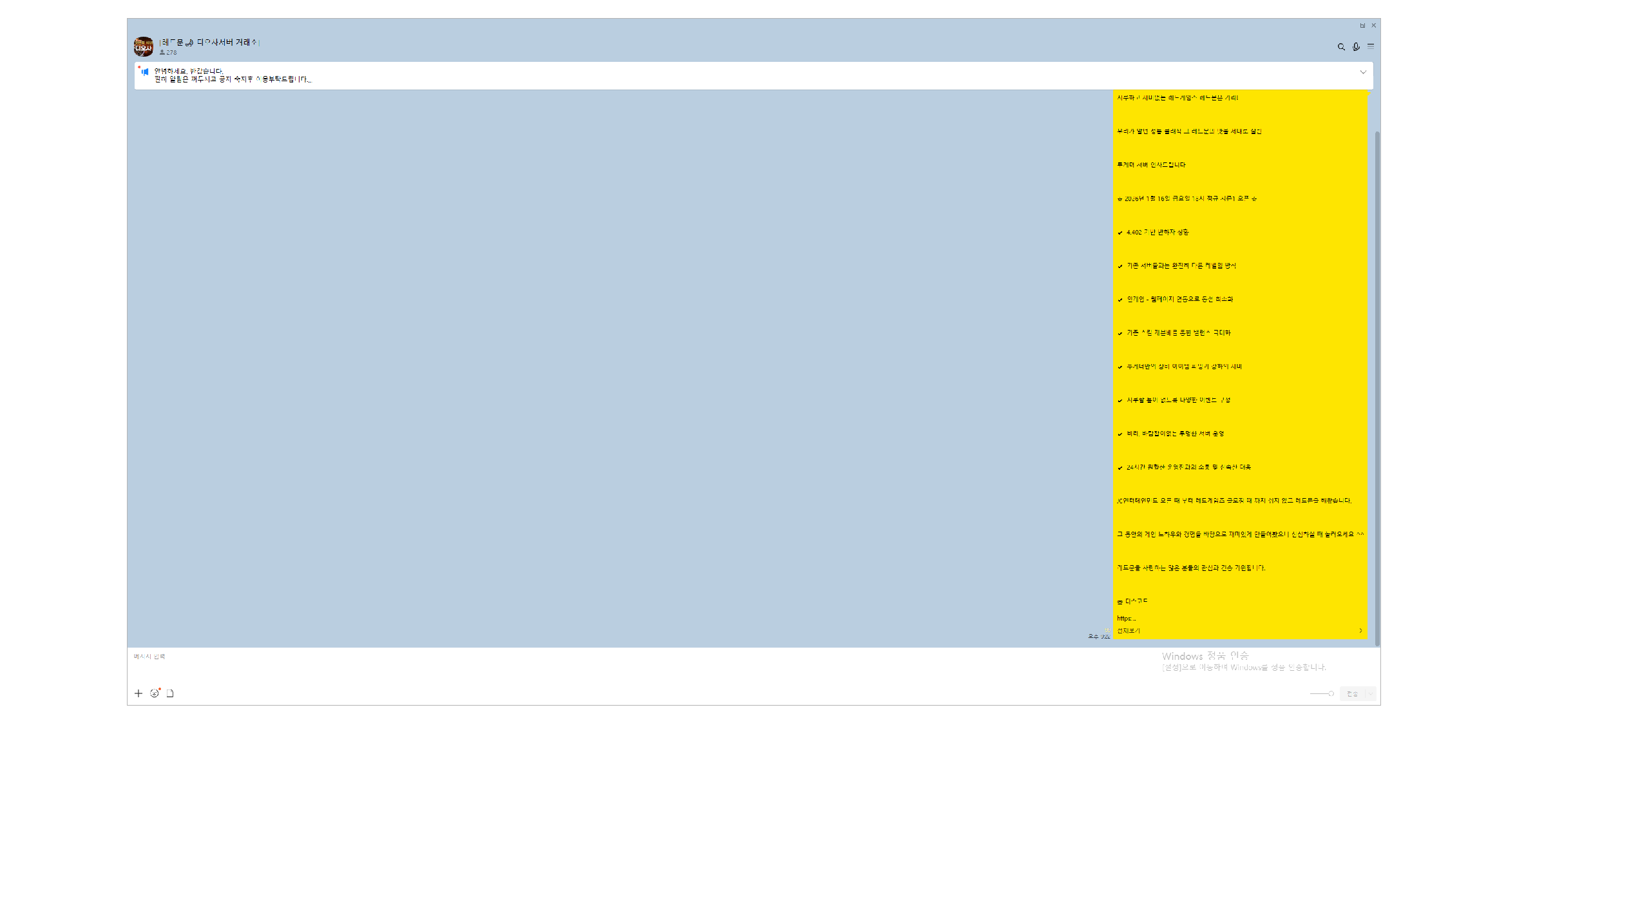
Task: Click the file attach icon
Action: pyautogui.click(x=170, y=693)
